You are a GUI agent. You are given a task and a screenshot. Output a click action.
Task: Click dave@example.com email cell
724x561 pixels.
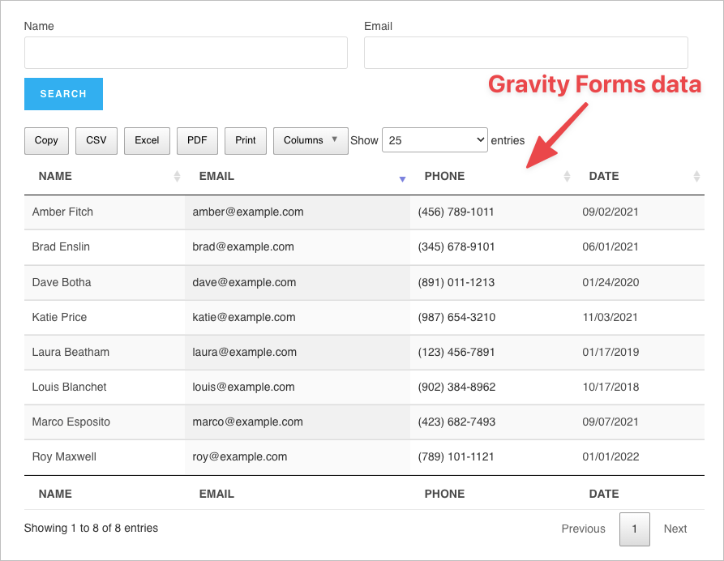click(298, 283)
